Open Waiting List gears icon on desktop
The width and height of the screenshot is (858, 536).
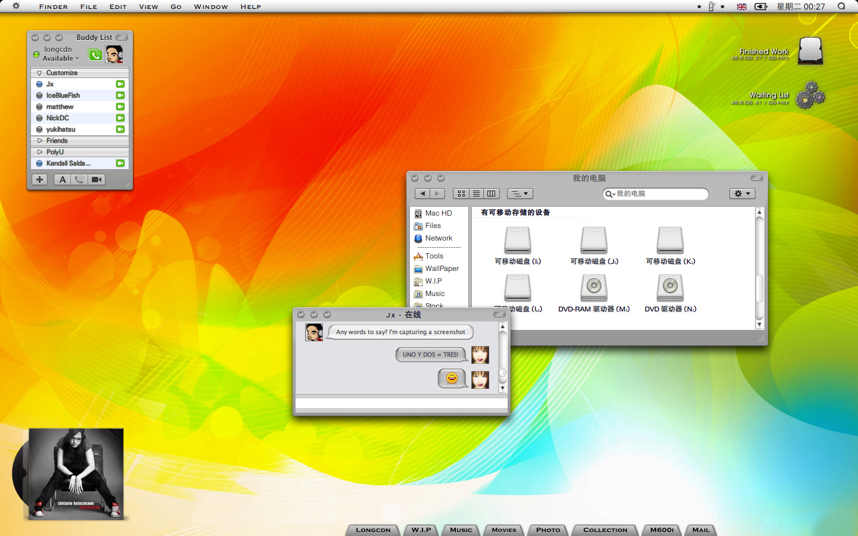point(810,95)
